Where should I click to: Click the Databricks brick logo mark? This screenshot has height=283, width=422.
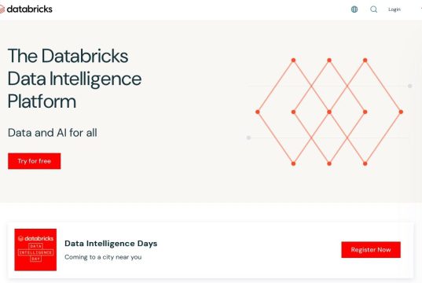[2, 9]
